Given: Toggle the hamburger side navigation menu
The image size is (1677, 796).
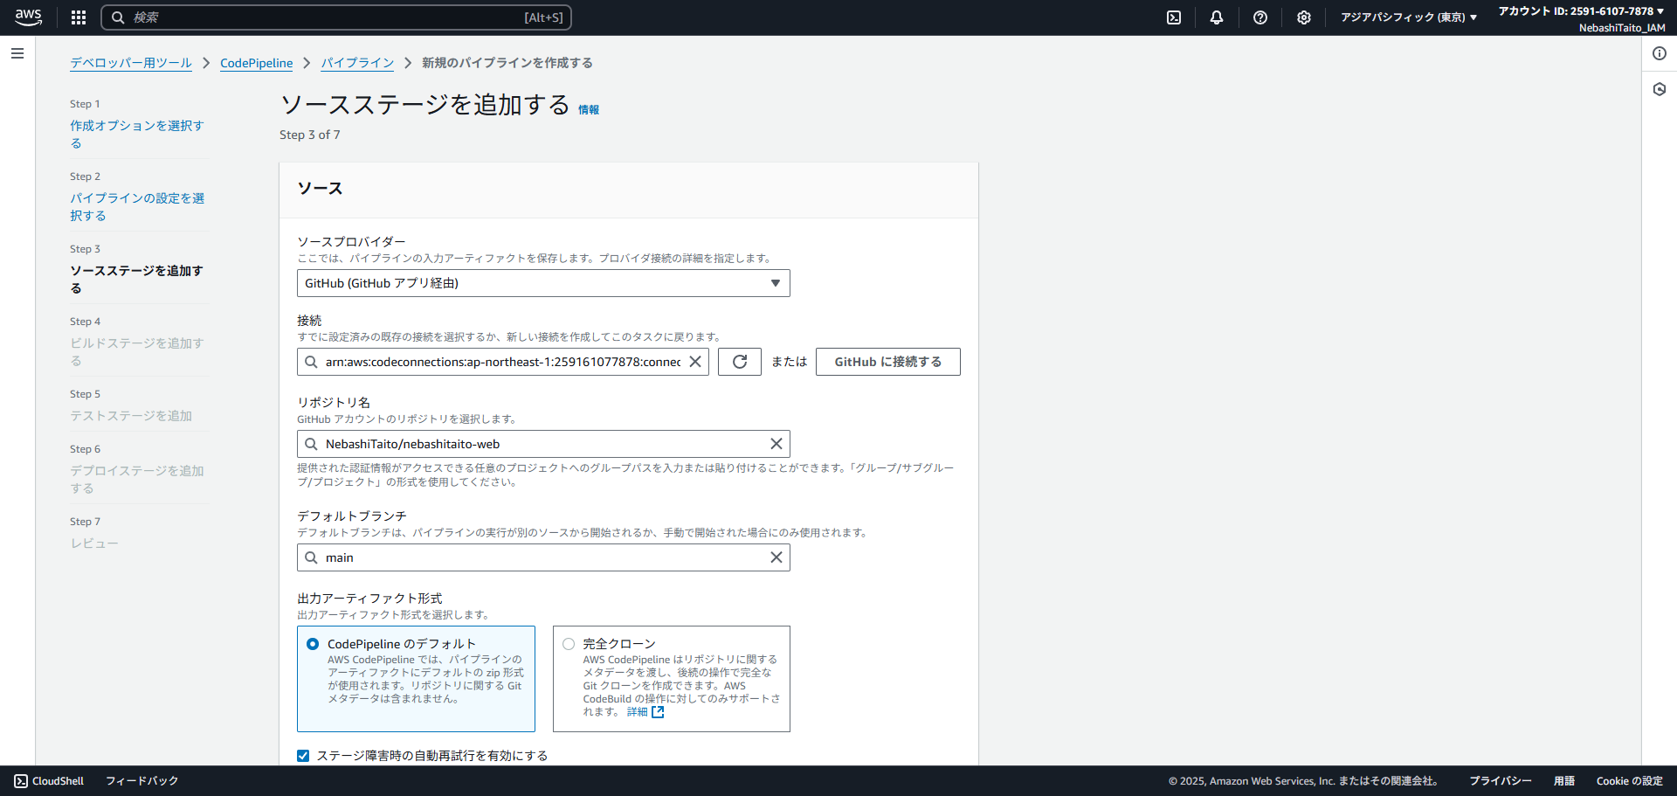Looking at the screenshot, I should click(17, 53).
